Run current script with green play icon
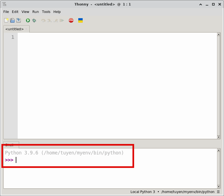This screenshot has height=196, width=224. pyautogui.click(x=28, y=20)
